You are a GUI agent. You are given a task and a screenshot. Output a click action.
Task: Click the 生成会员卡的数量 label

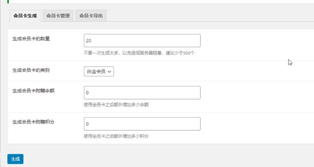[x=31, y=39]
